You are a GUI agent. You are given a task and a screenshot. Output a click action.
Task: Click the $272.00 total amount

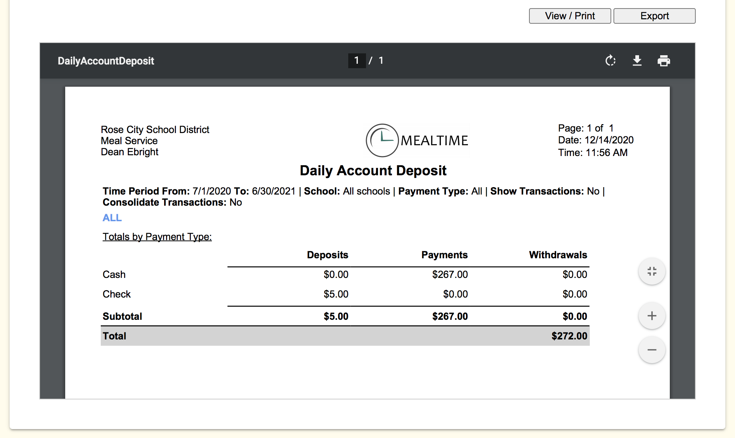point(569,336)
